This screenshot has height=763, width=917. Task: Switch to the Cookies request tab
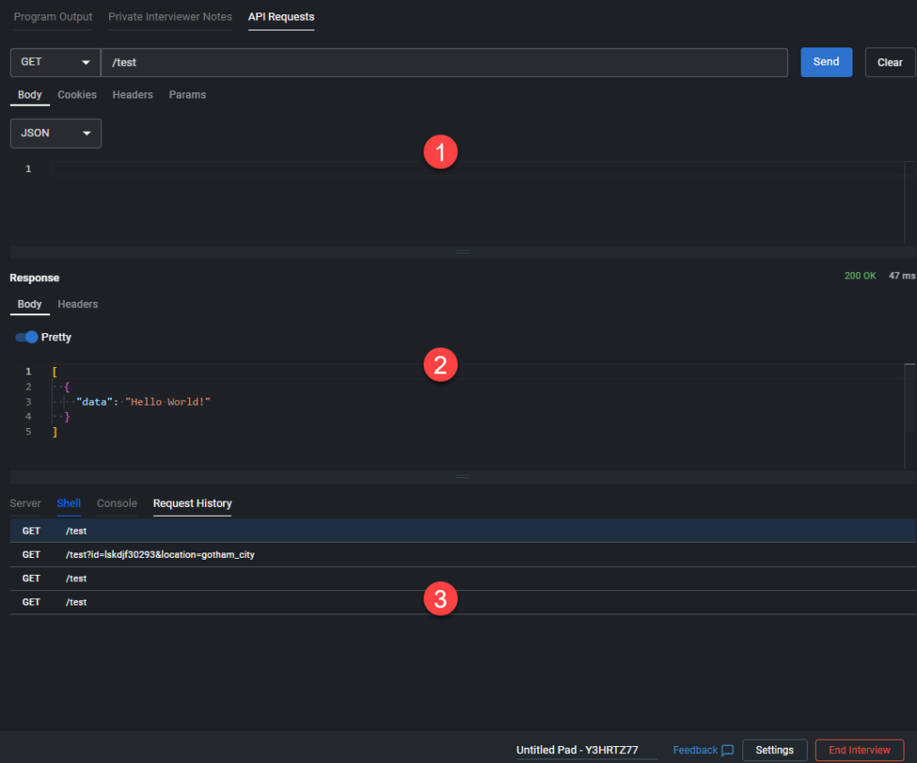[76, 94]
